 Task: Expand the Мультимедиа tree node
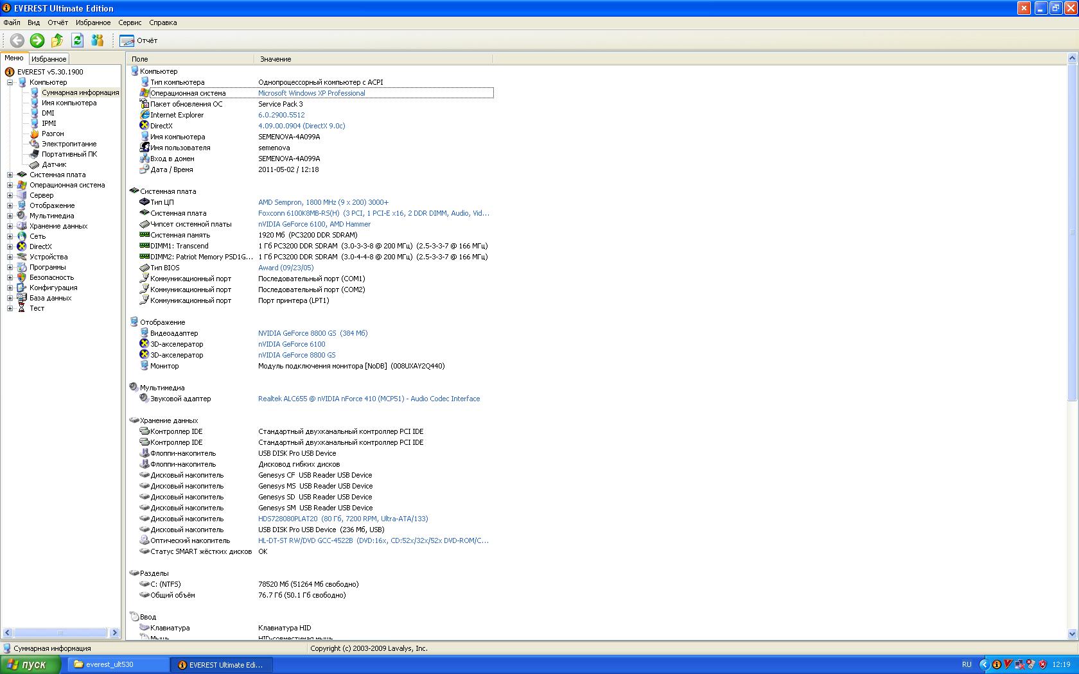(x=10, y=216)
